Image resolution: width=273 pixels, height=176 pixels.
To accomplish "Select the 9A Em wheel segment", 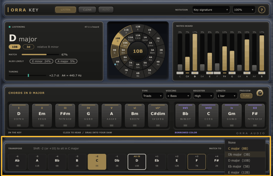I will click(x=123, y=51).
